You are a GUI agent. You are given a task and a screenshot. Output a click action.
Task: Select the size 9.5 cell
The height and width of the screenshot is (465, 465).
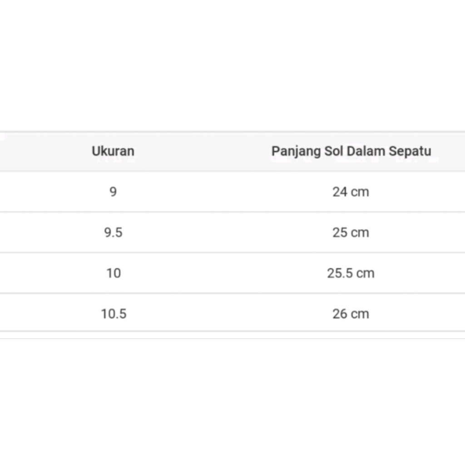click(113, 232)
